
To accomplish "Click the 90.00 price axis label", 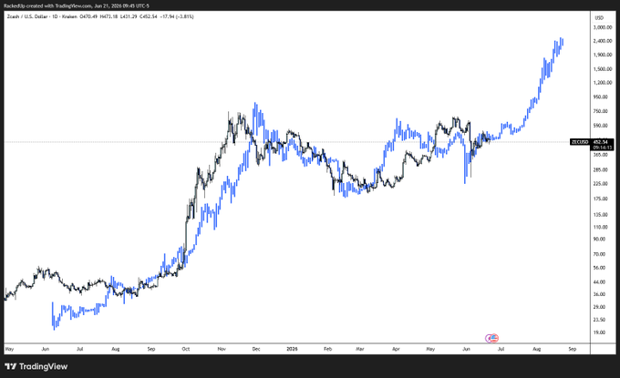I will click(x=599, y=240).
